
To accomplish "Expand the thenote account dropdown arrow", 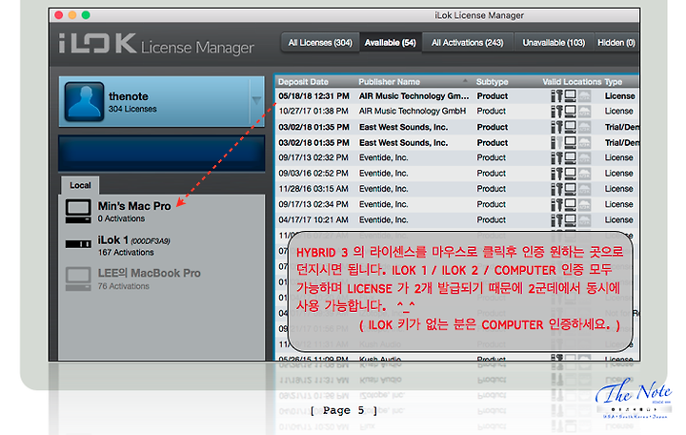I will click(257, 101).
